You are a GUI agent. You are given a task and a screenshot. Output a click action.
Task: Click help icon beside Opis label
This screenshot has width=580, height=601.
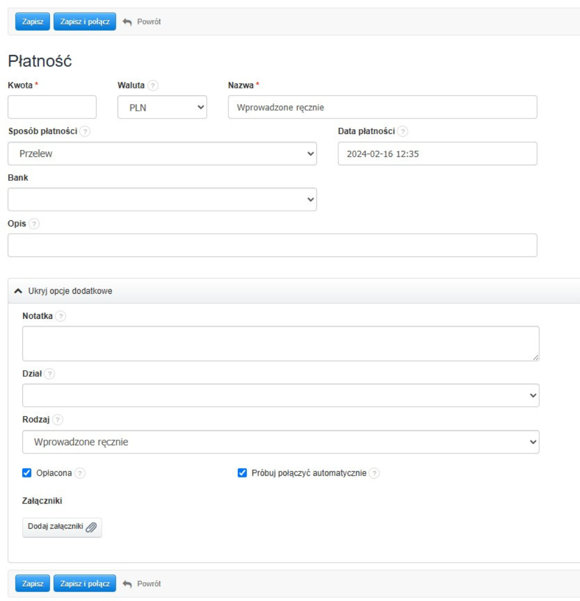pyautogui.click(x=34, y=223)
